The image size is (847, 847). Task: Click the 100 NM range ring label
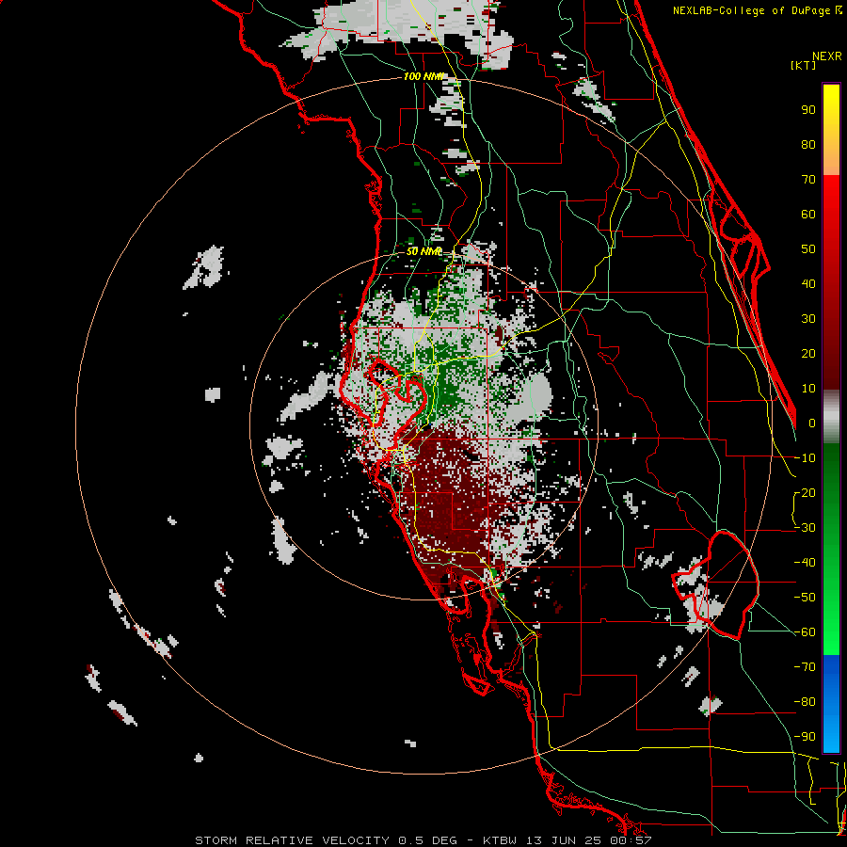tap(423, 77)
